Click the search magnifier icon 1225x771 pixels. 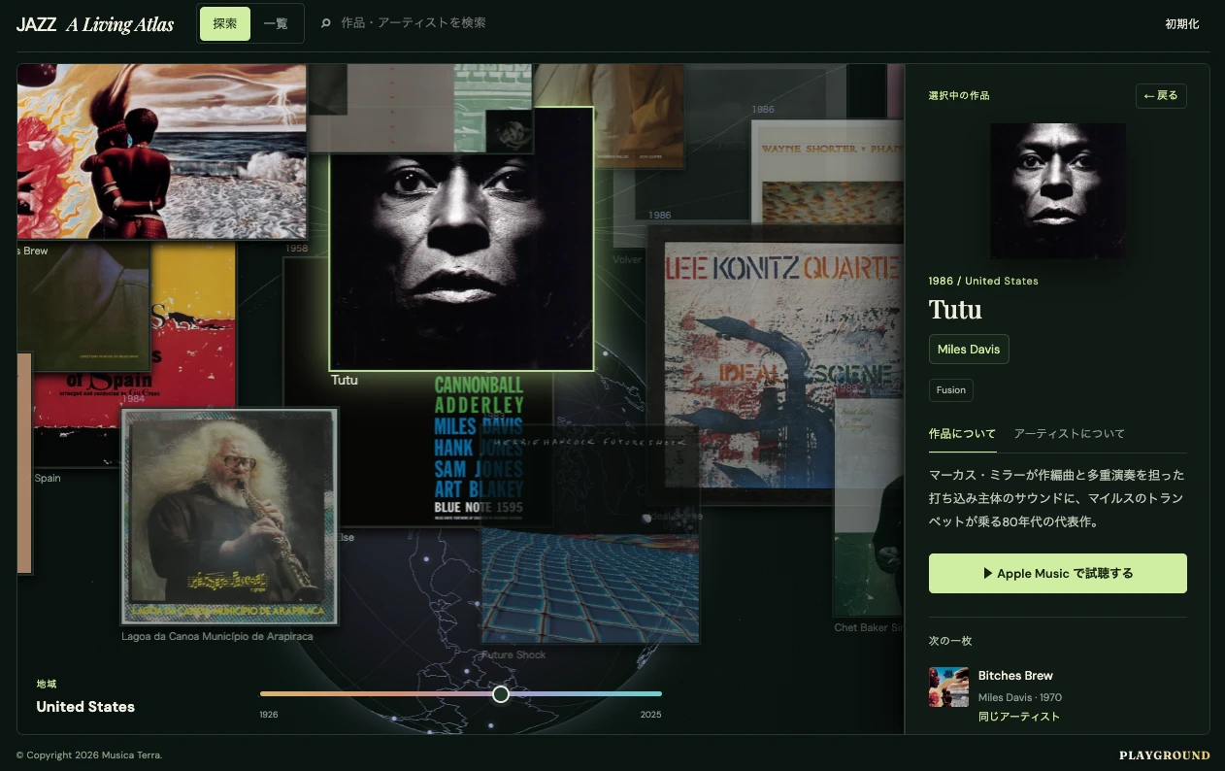click(x=326, y=23)
